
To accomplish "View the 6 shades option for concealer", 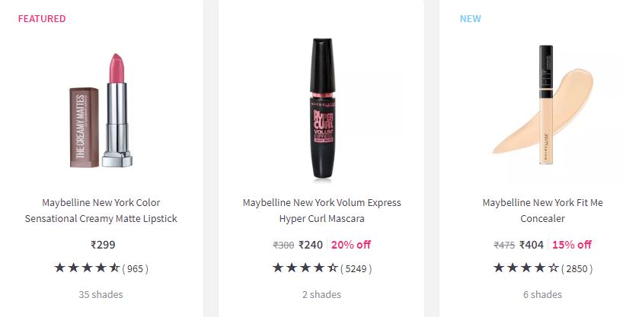I will tap(542, 294).
